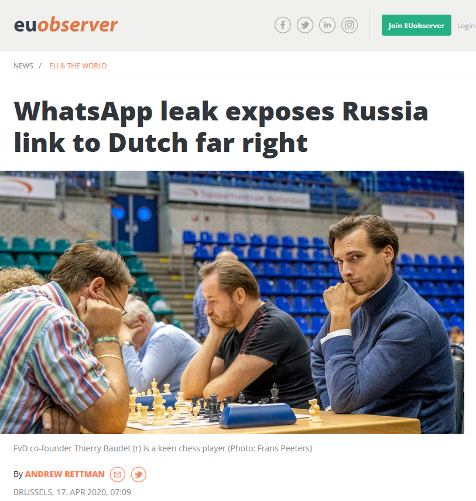Open the EU & THE WORLD category
This screenshot has width=476, height=501.
click(78, 66)
